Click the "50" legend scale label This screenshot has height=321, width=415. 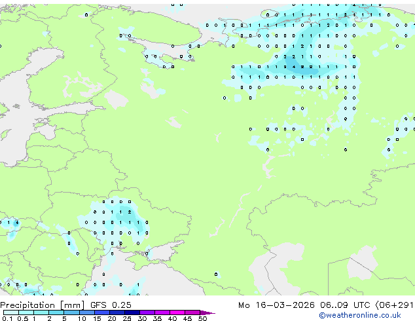click(202, 318)
